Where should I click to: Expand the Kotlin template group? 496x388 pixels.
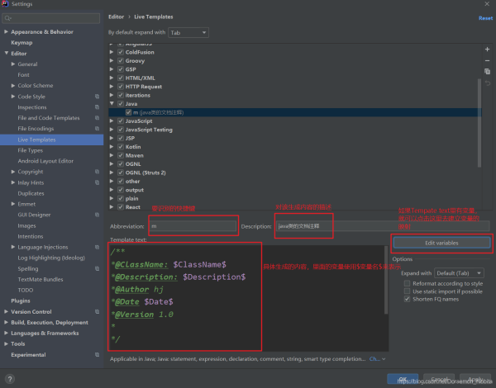[x=113, y=146]
